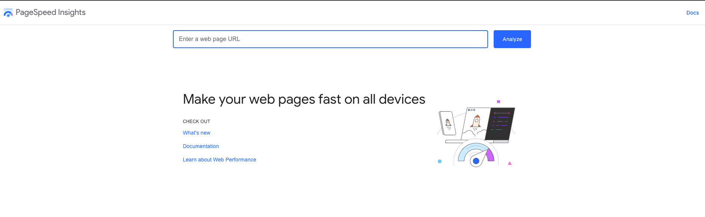Click the CHECK OUT section heading
705x217 pixels.
tap(196, 121)
